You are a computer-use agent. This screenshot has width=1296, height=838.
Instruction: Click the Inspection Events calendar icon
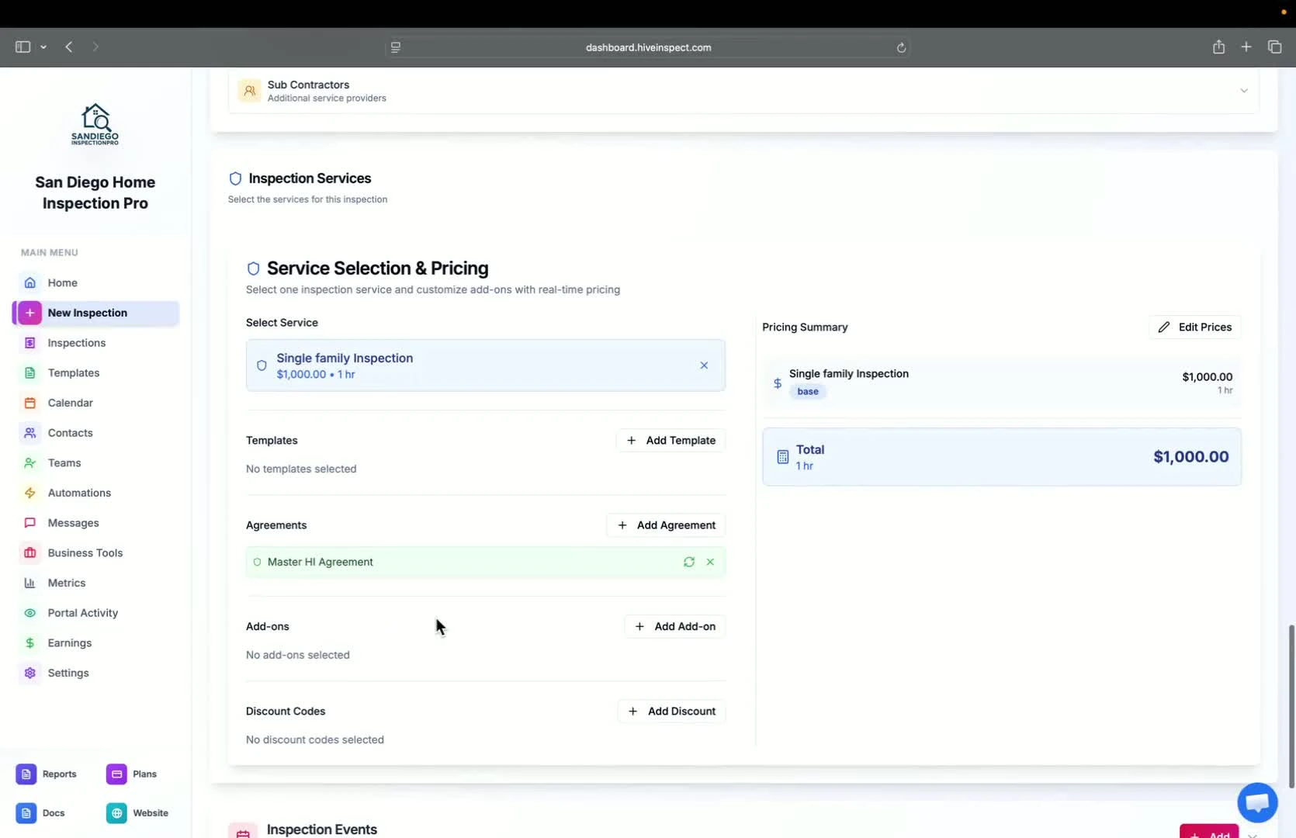point(243,832)
